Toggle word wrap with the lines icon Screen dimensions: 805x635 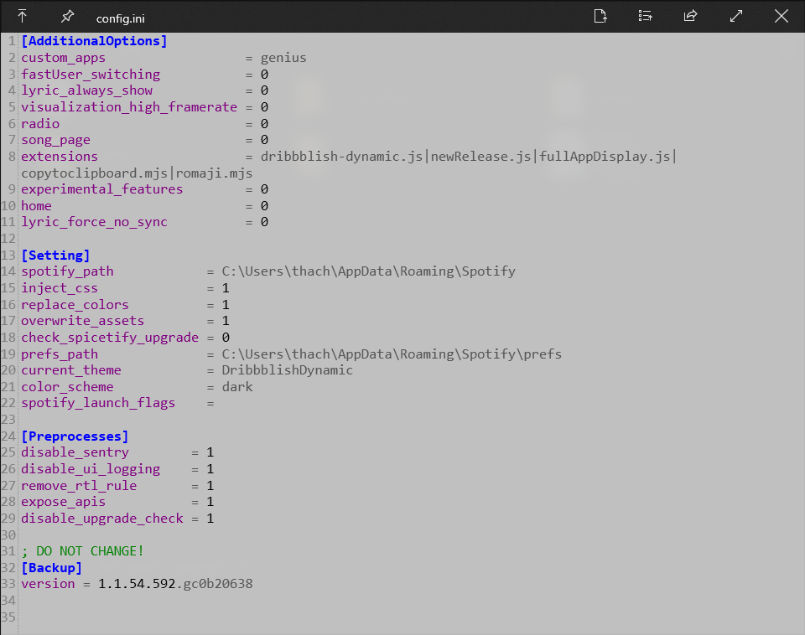645,16
